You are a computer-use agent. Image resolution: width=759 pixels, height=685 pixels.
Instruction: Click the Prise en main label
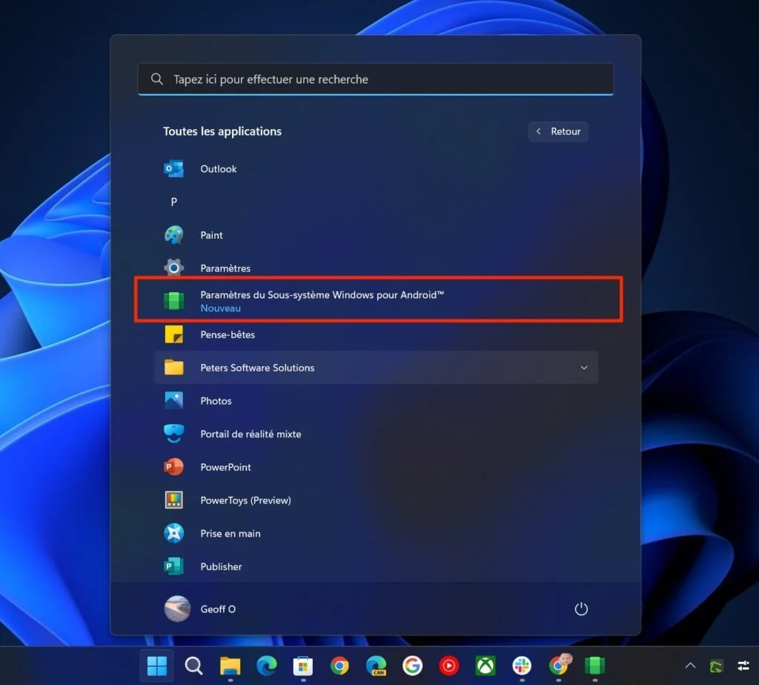click(x=231, y=534)
